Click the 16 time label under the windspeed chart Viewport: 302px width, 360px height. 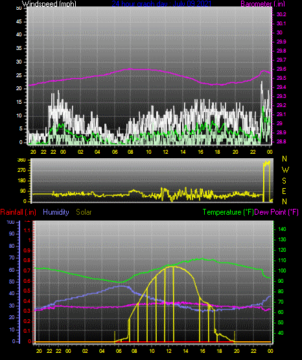pos(200,152)
